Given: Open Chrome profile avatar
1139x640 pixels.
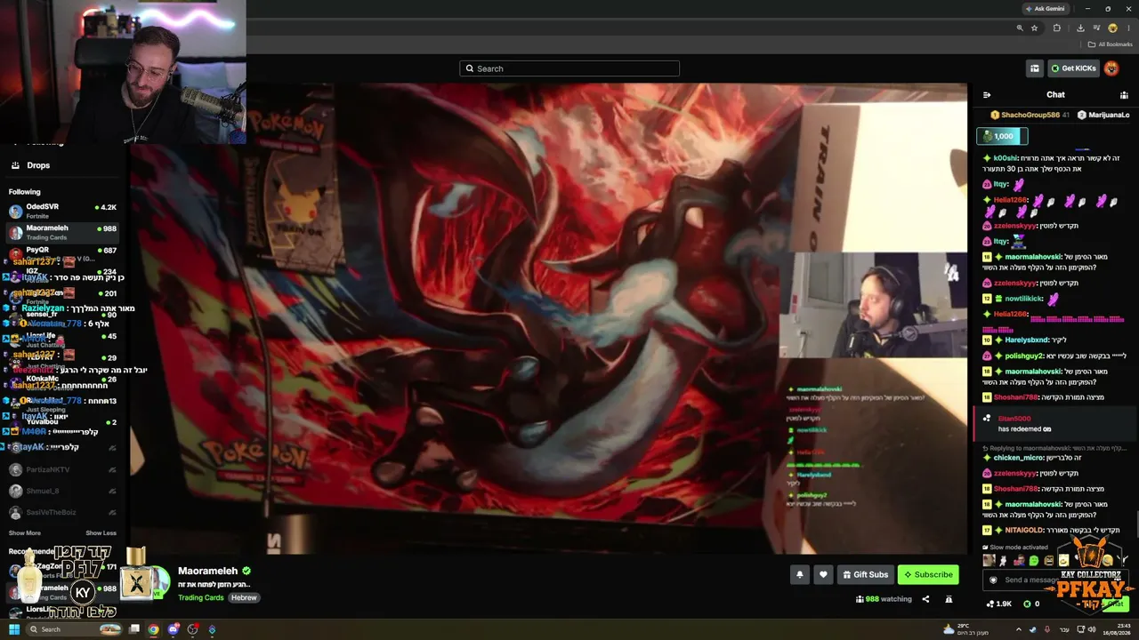Looking at the screenshot, I should click(1112, 28).
